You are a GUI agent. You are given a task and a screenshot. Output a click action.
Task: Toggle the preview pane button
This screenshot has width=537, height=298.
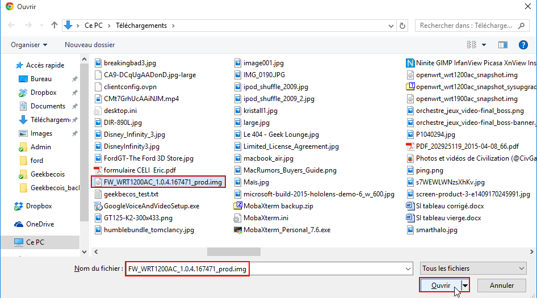(x=502, y=45)
